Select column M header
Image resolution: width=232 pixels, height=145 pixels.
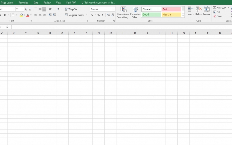click(x=111, y=33)
